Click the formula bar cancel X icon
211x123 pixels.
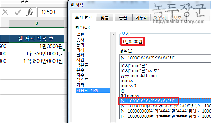(x=5, y=12)
